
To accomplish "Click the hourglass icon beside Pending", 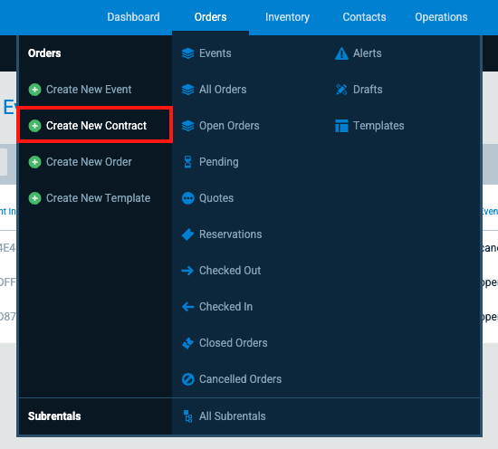I will point(187,162).
